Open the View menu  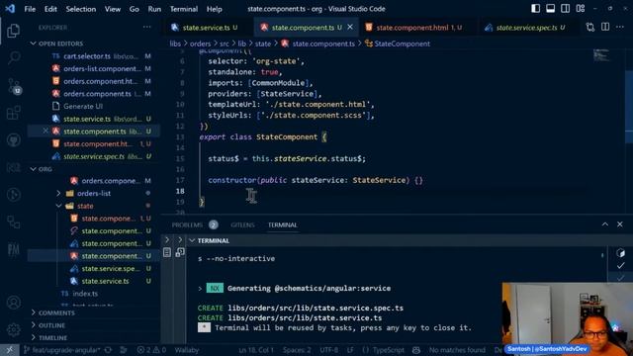click(113, 9)
